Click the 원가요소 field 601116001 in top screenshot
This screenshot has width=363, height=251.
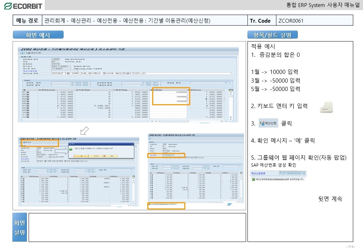tap(61, 66)
